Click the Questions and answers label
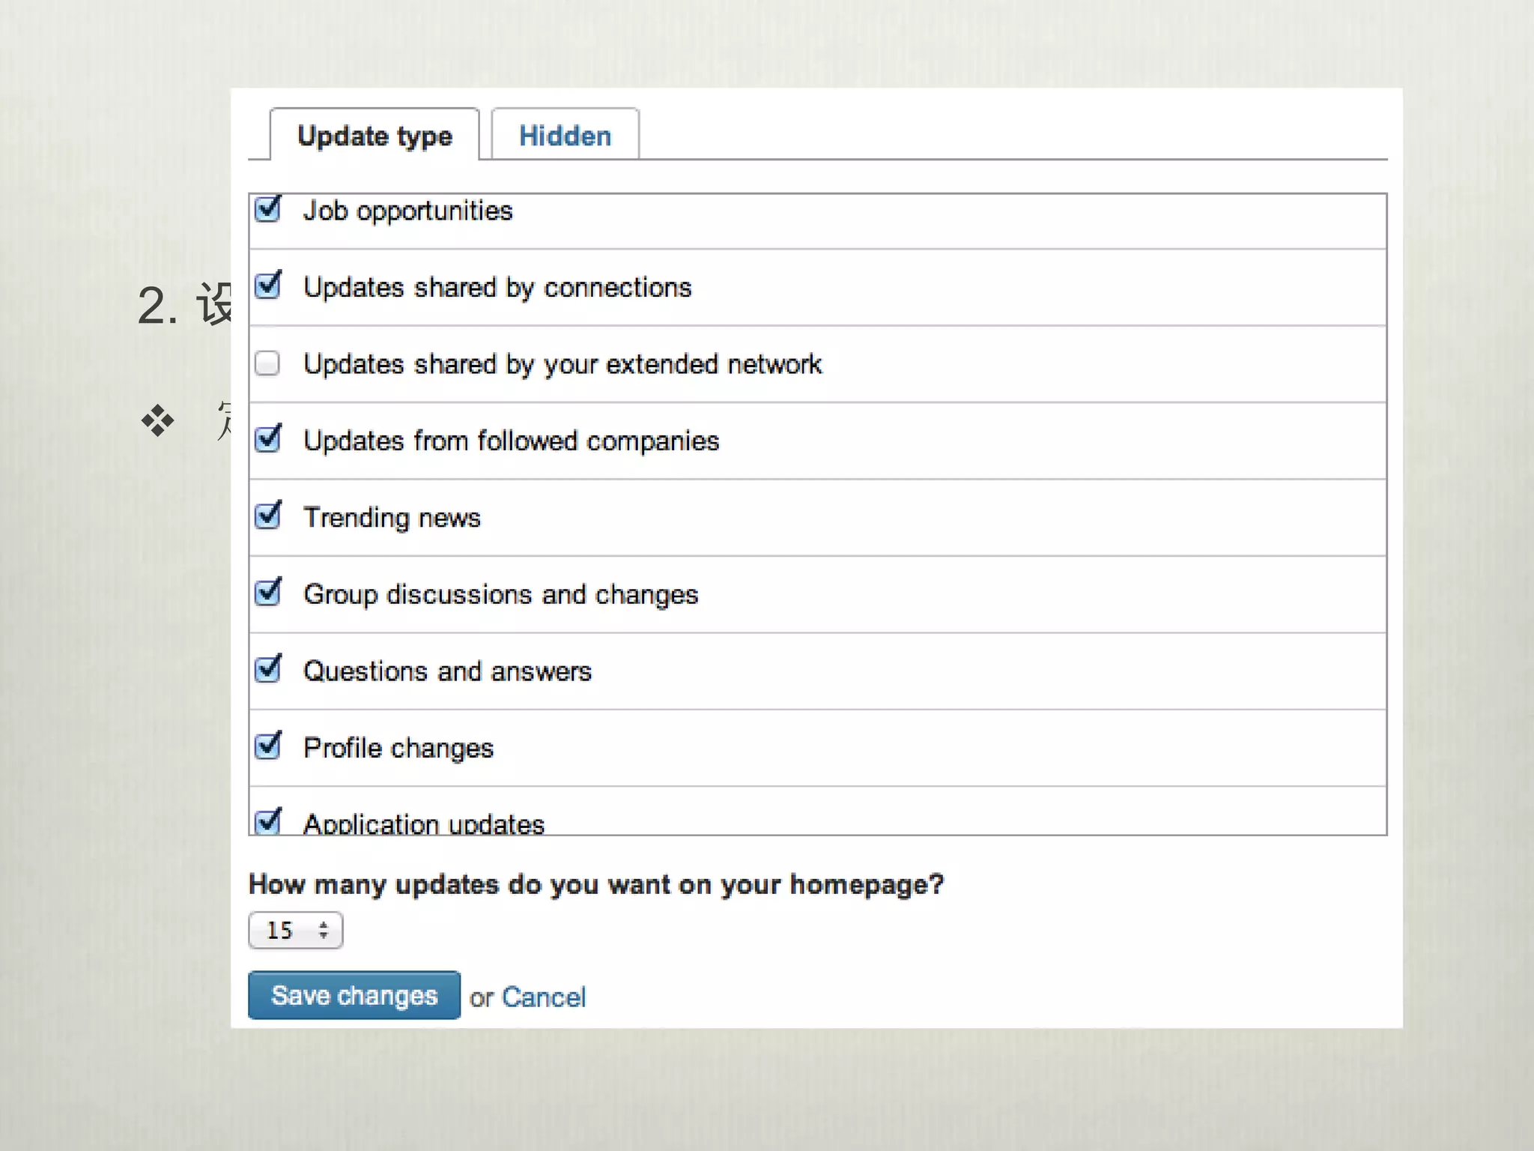Screen dimensions: 1534x1151 pos(447,671)
